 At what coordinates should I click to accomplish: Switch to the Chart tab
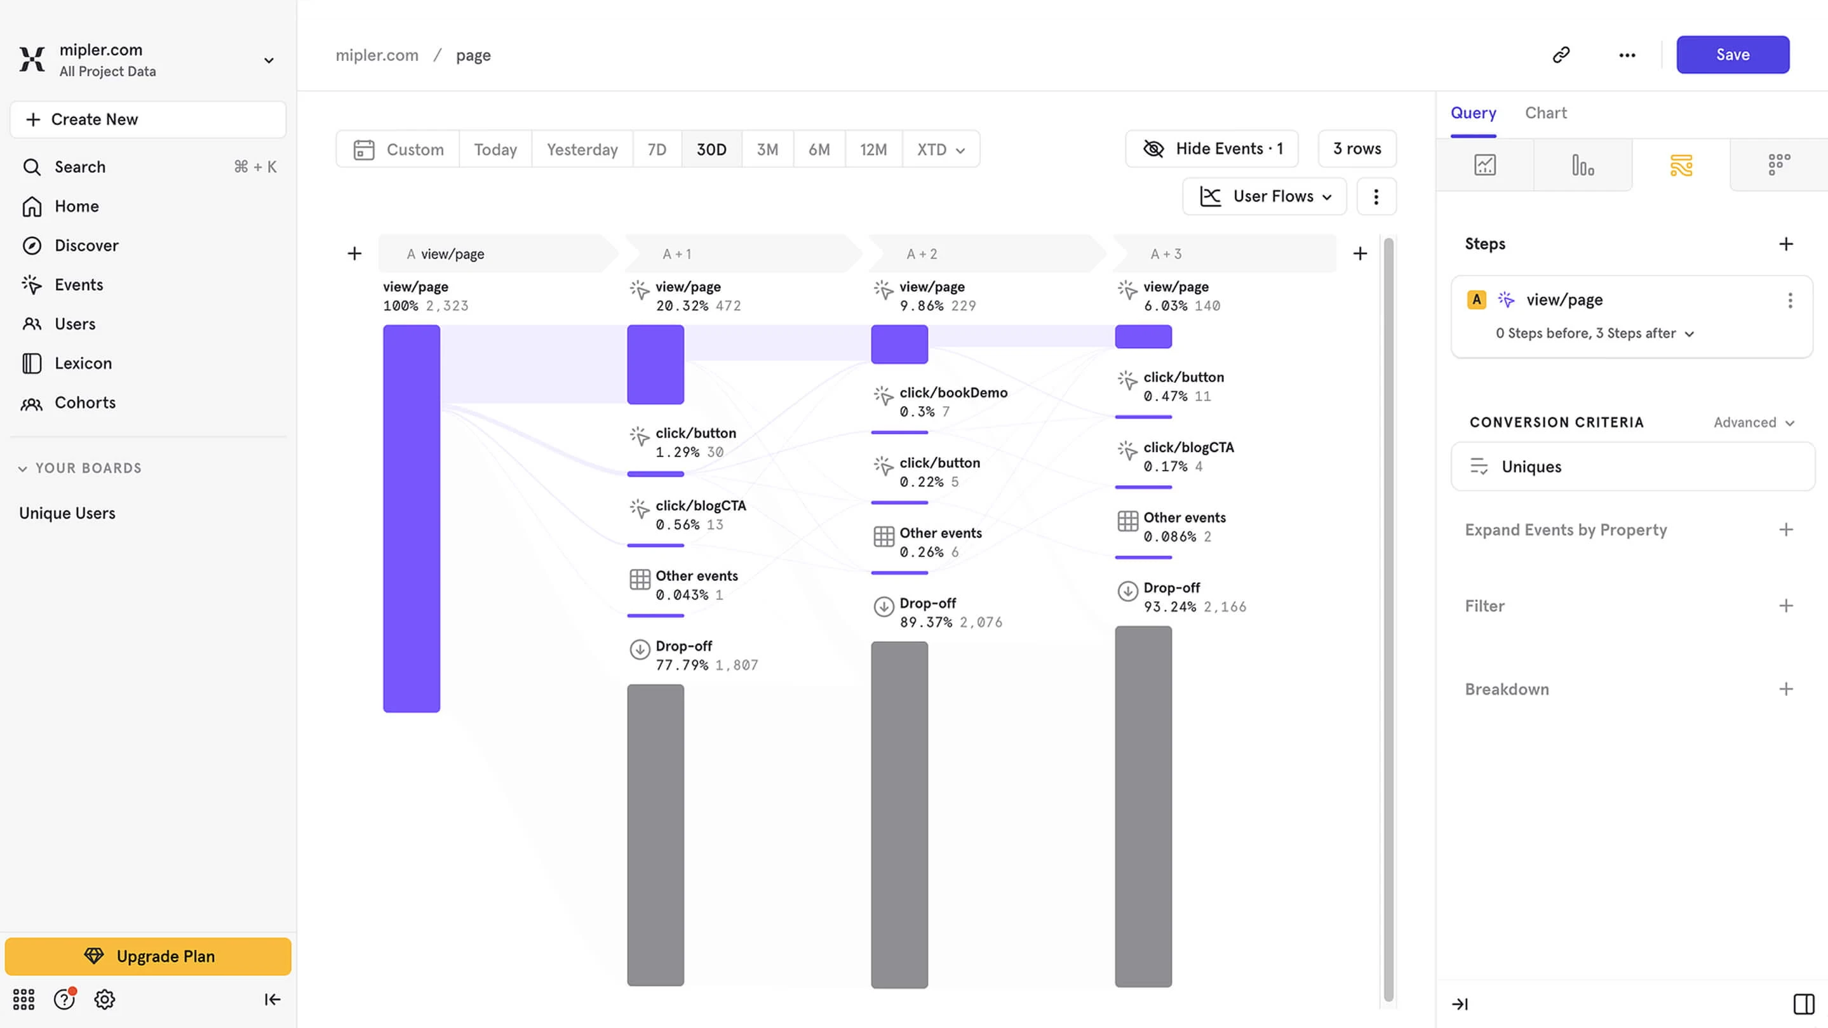click(x=1545, y=113)
